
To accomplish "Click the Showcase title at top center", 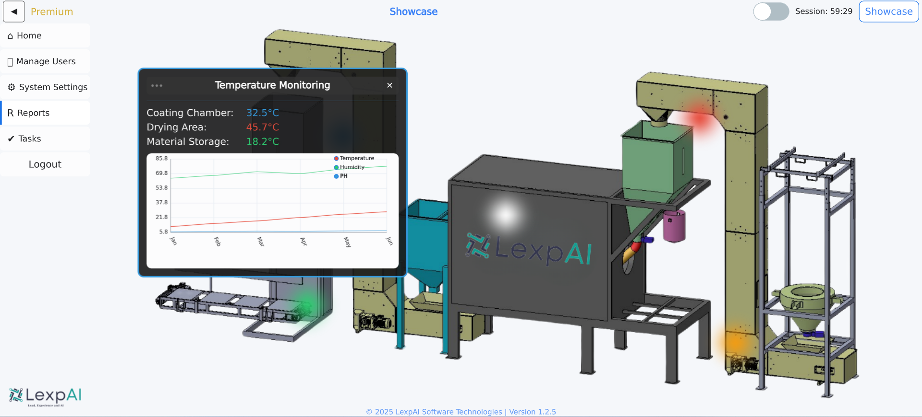I will [x=413, y=12].
